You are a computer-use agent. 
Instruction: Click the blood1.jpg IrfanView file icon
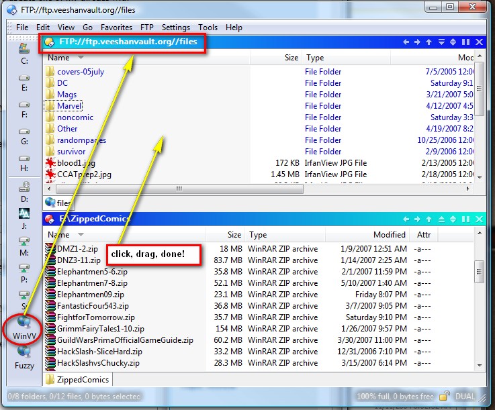(50, 163)
